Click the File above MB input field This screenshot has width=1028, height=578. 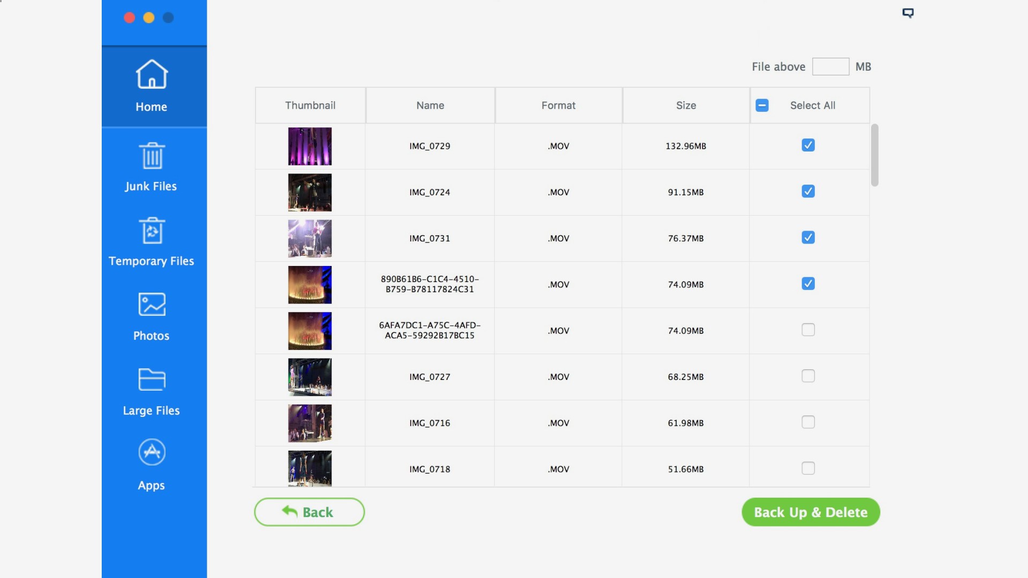(830, 67)
